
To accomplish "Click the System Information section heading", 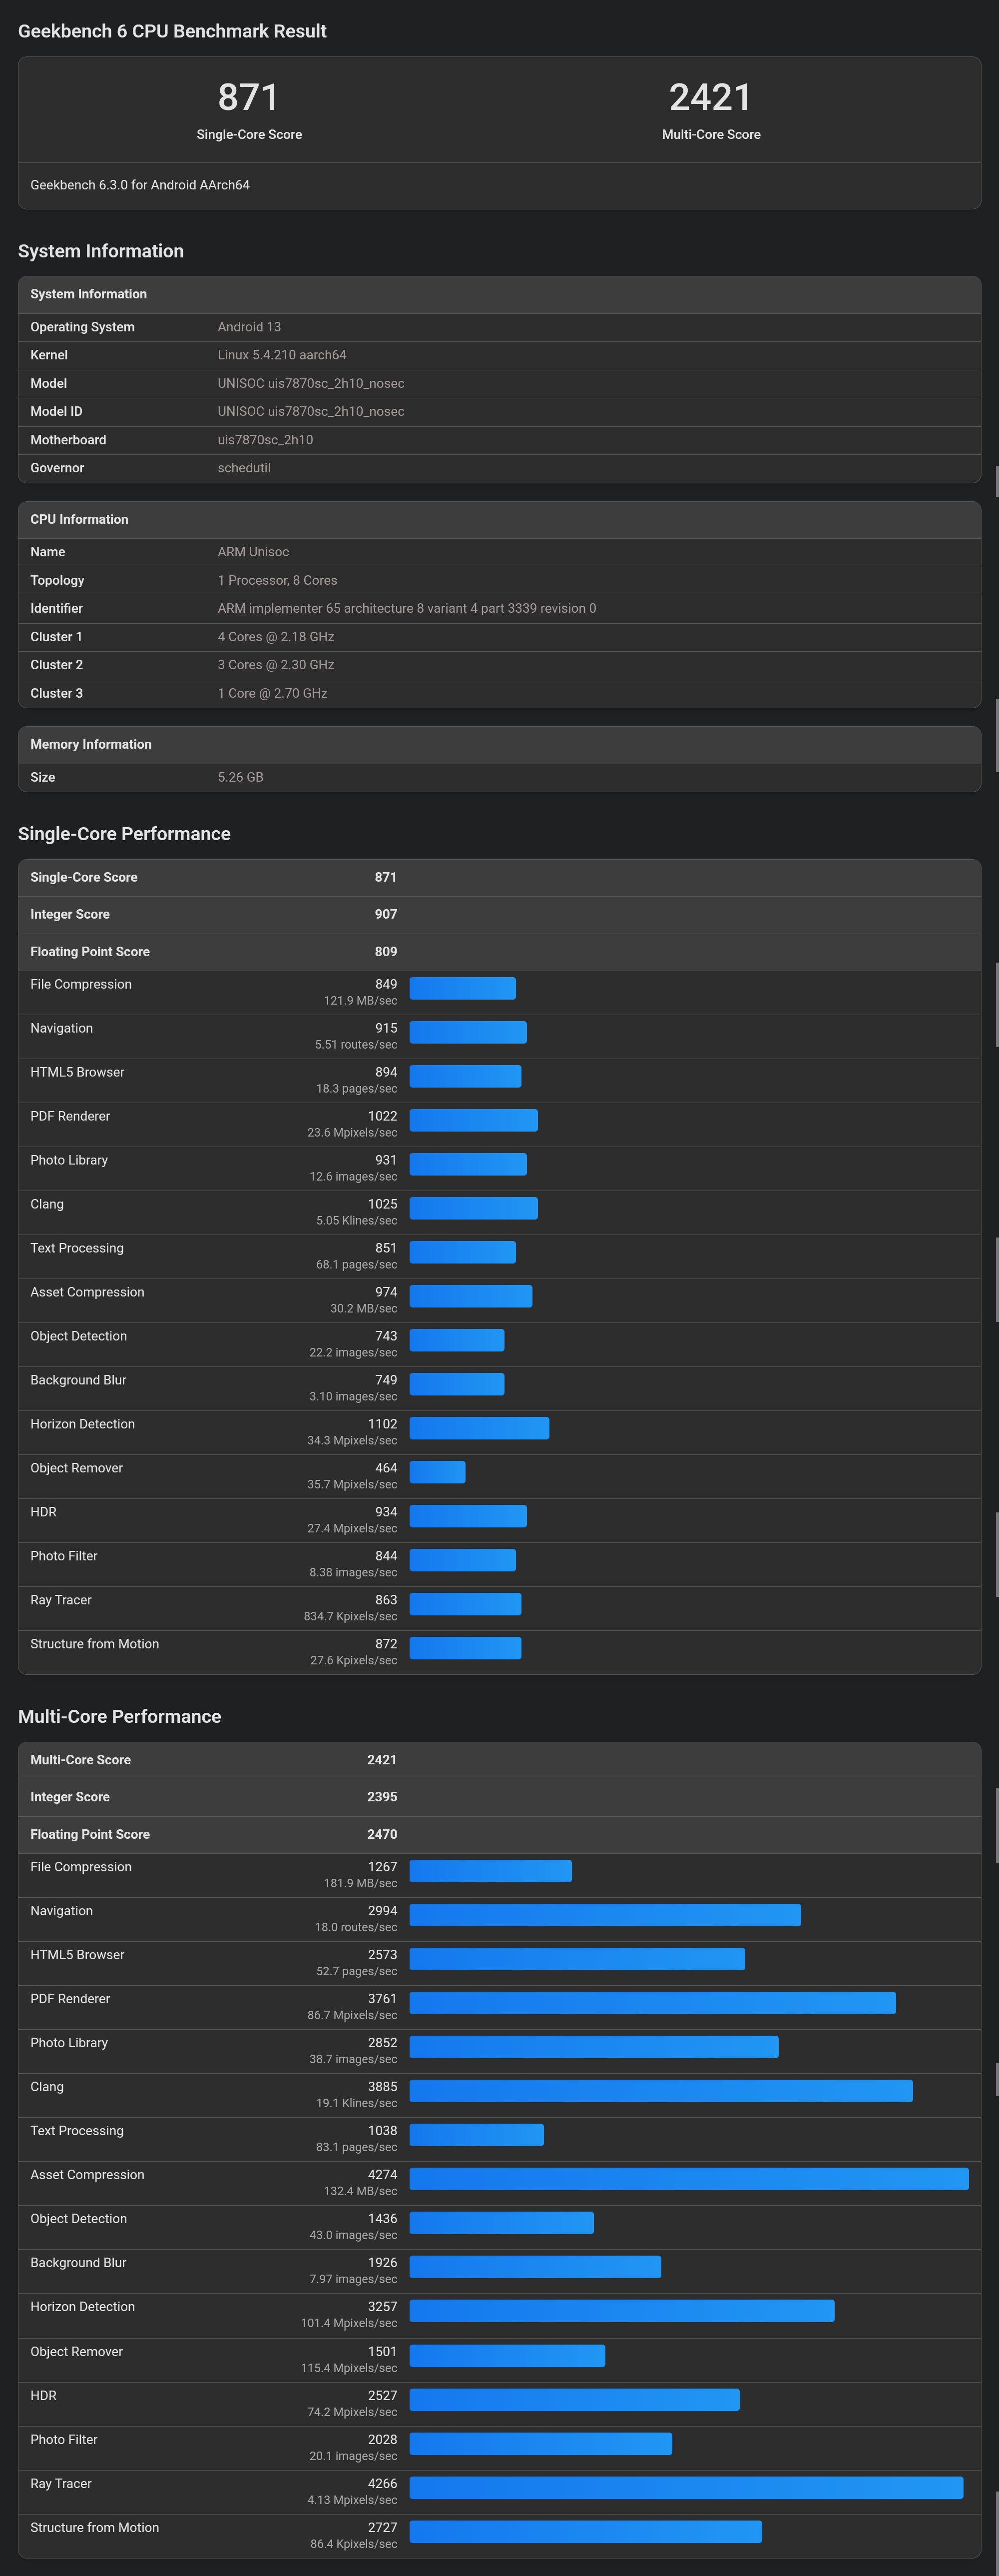I will (101, 251).
